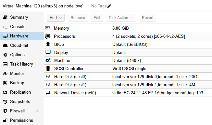Select the Processors chip icon
The image size is (212, 125).
click(48, 36)
